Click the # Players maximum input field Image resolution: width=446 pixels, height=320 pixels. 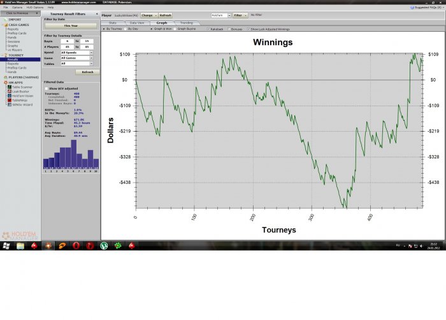[x=87, y=47]
